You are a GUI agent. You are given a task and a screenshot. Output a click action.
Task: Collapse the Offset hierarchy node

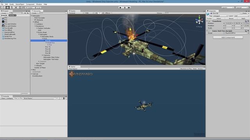[34, 22]
